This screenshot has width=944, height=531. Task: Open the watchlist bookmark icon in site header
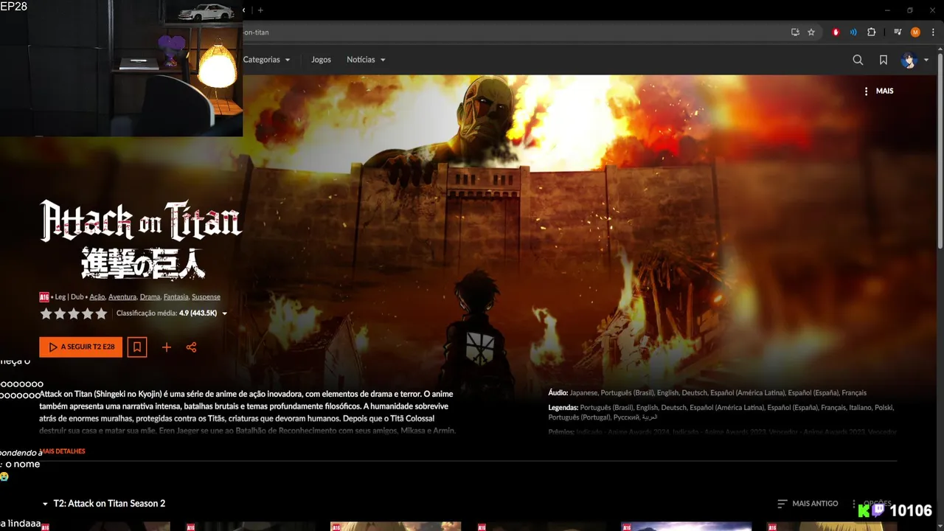[883, 60]
